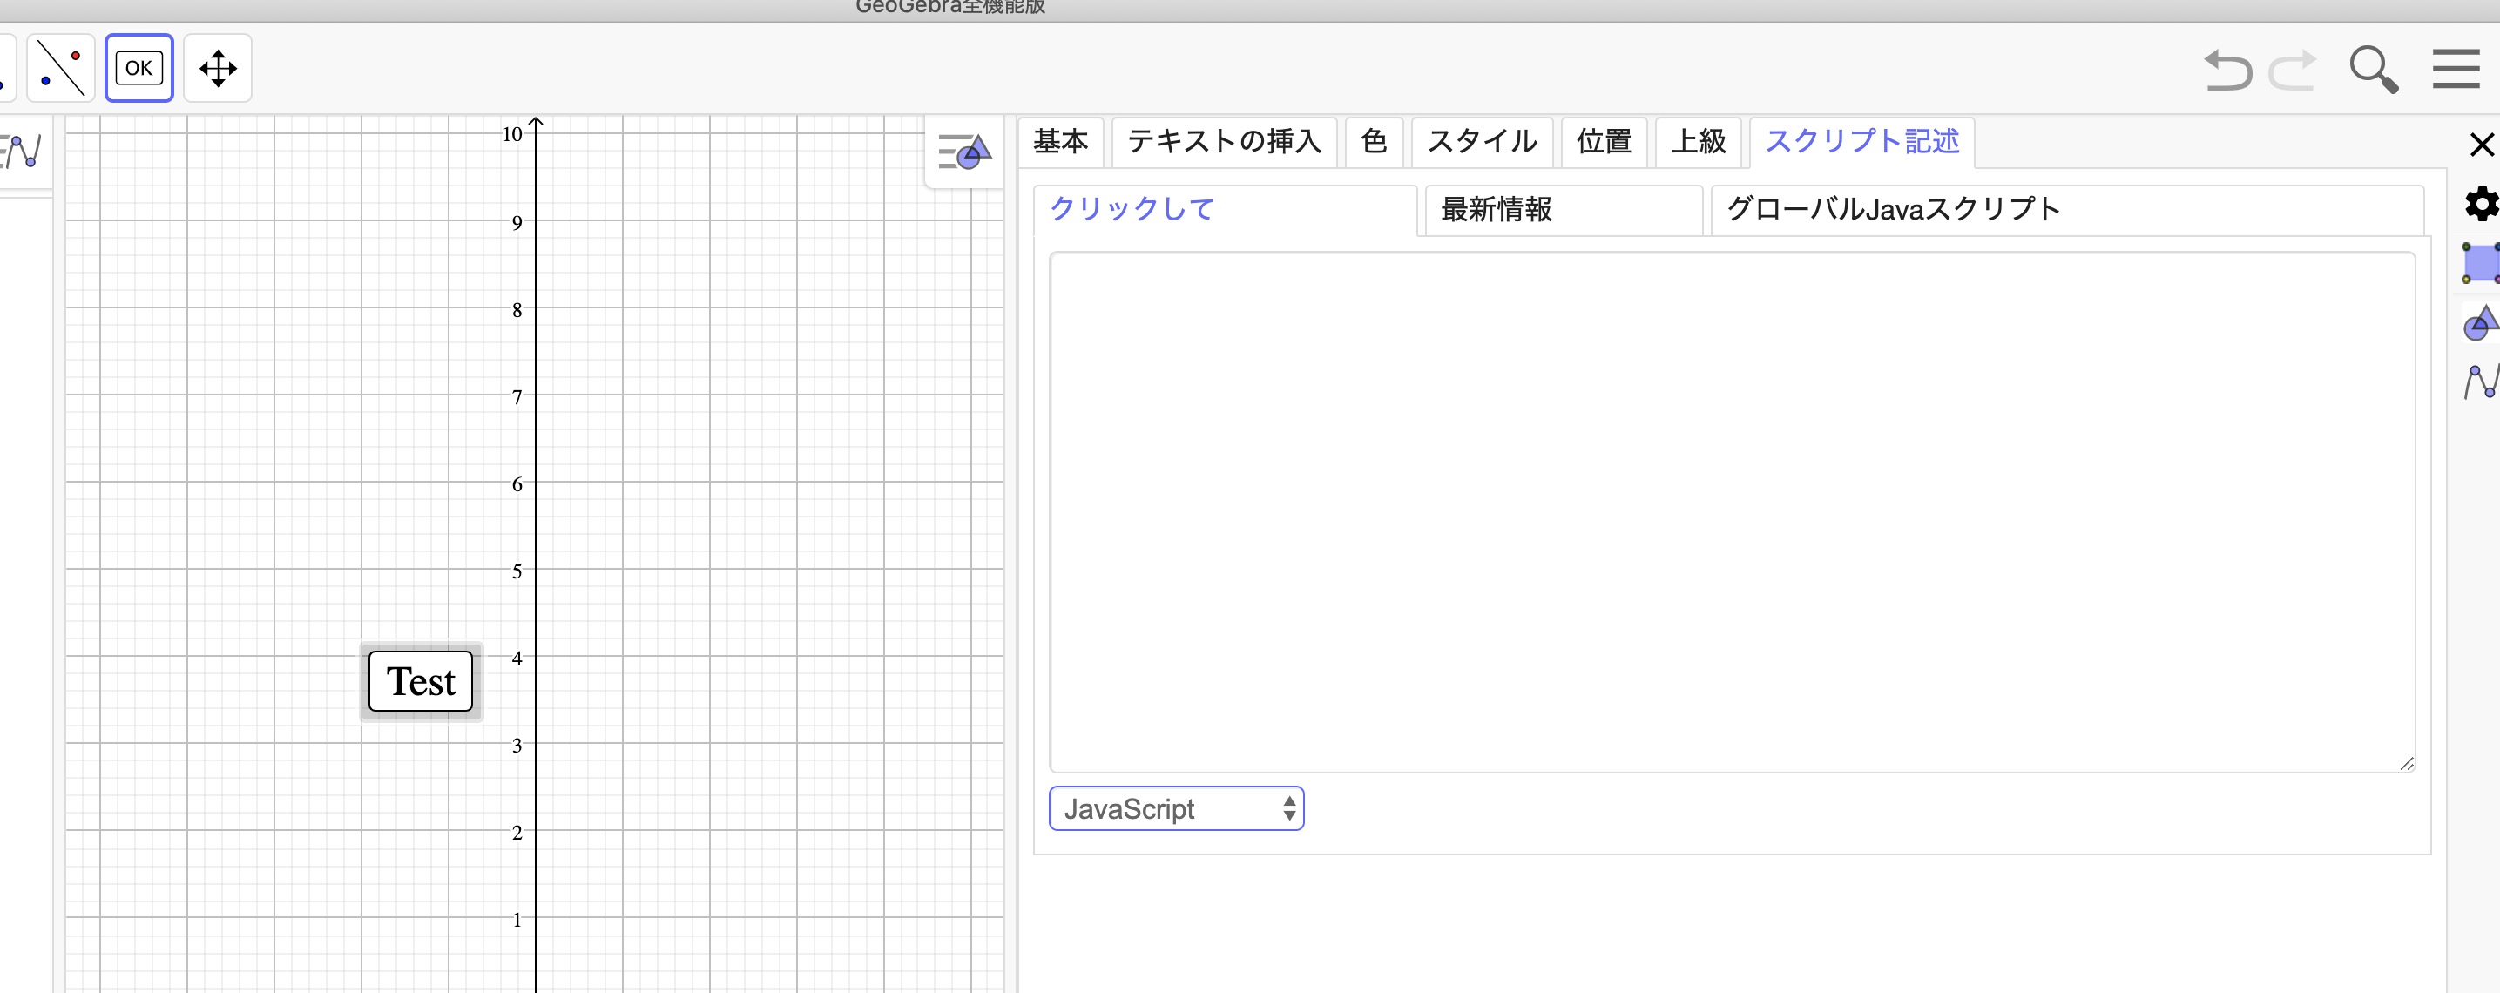Open graphics view settings via gear icon
Image resolution: width=2500 pixels, height=993 pixels.
(2482, 204)
